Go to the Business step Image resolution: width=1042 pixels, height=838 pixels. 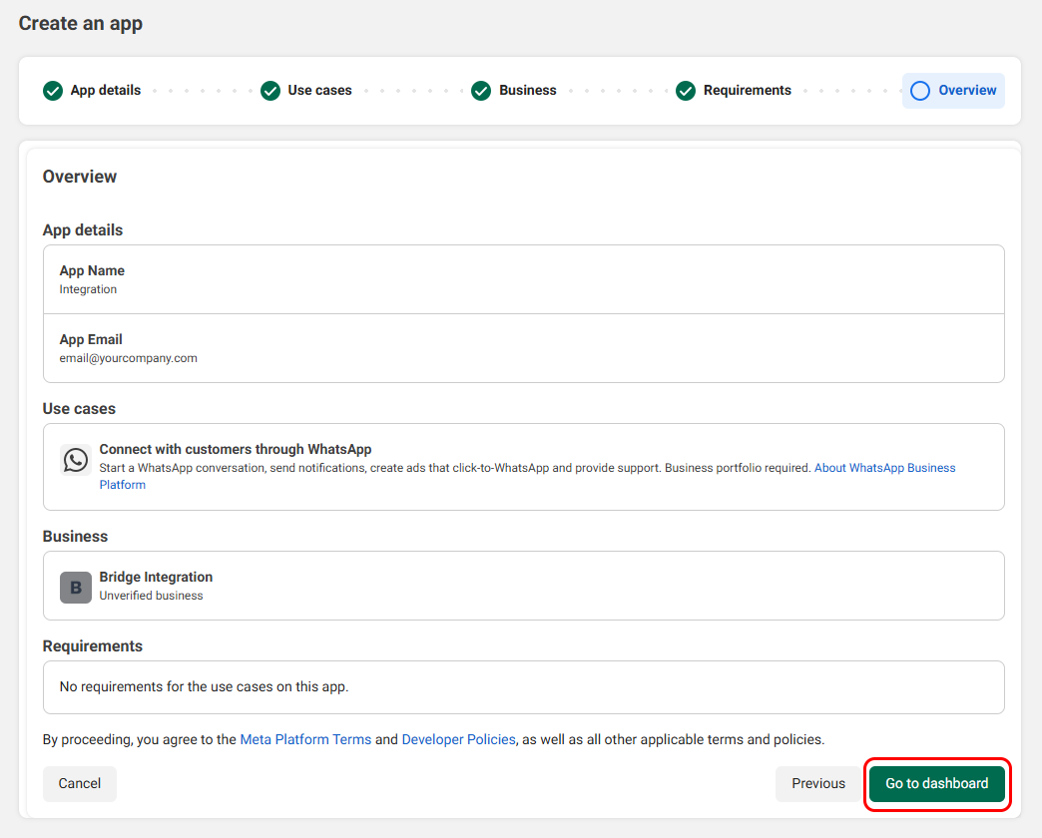tap(528, 91)
